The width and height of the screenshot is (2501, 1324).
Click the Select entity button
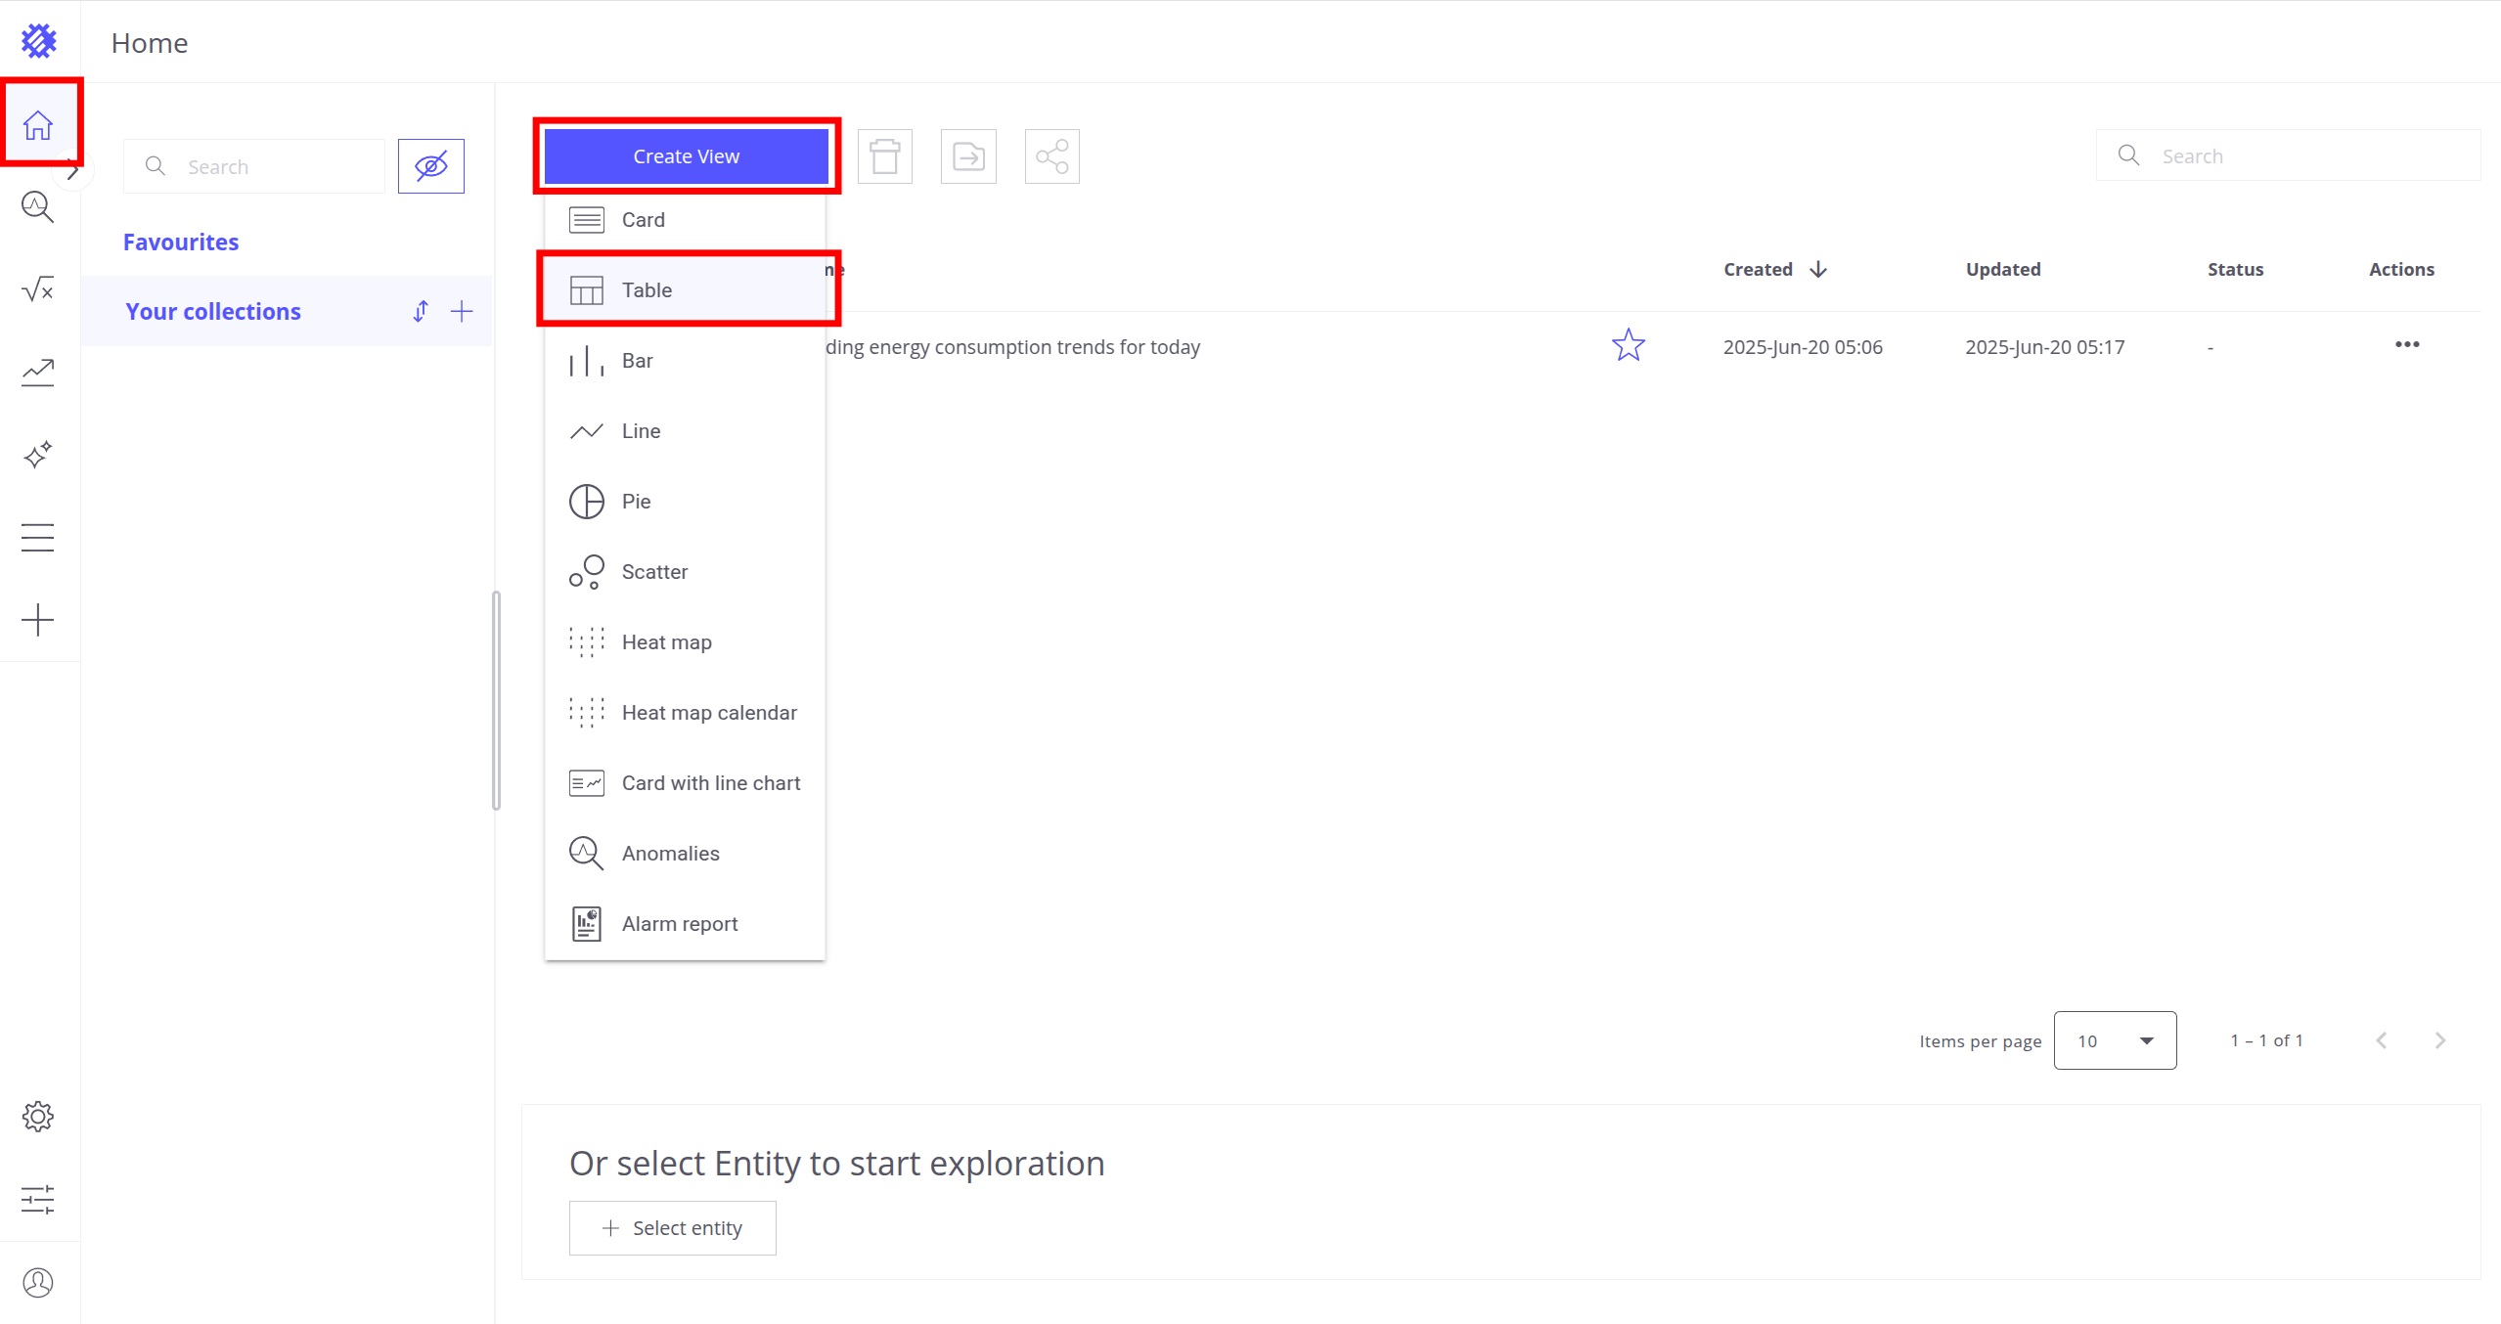pyautogui.click(x=672, y=1228)
